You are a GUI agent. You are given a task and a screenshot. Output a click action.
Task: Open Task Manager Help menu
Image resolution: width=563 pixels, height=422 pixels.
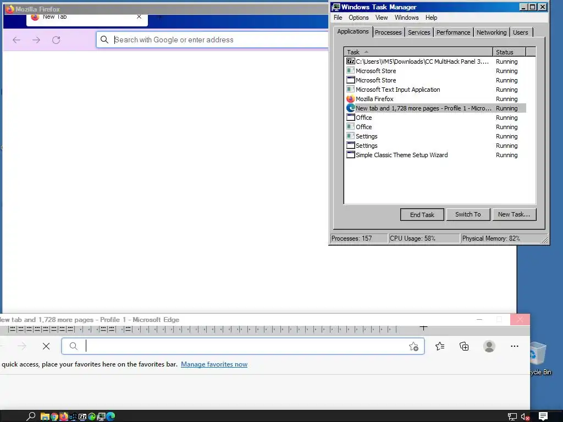(x=431, y=18)
